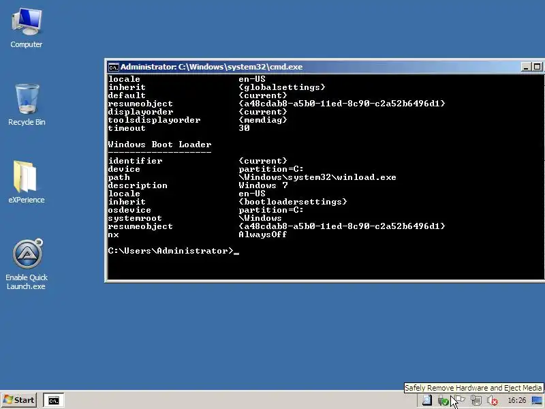Select the Recycle Bin desktop icon

coord(27,105)
